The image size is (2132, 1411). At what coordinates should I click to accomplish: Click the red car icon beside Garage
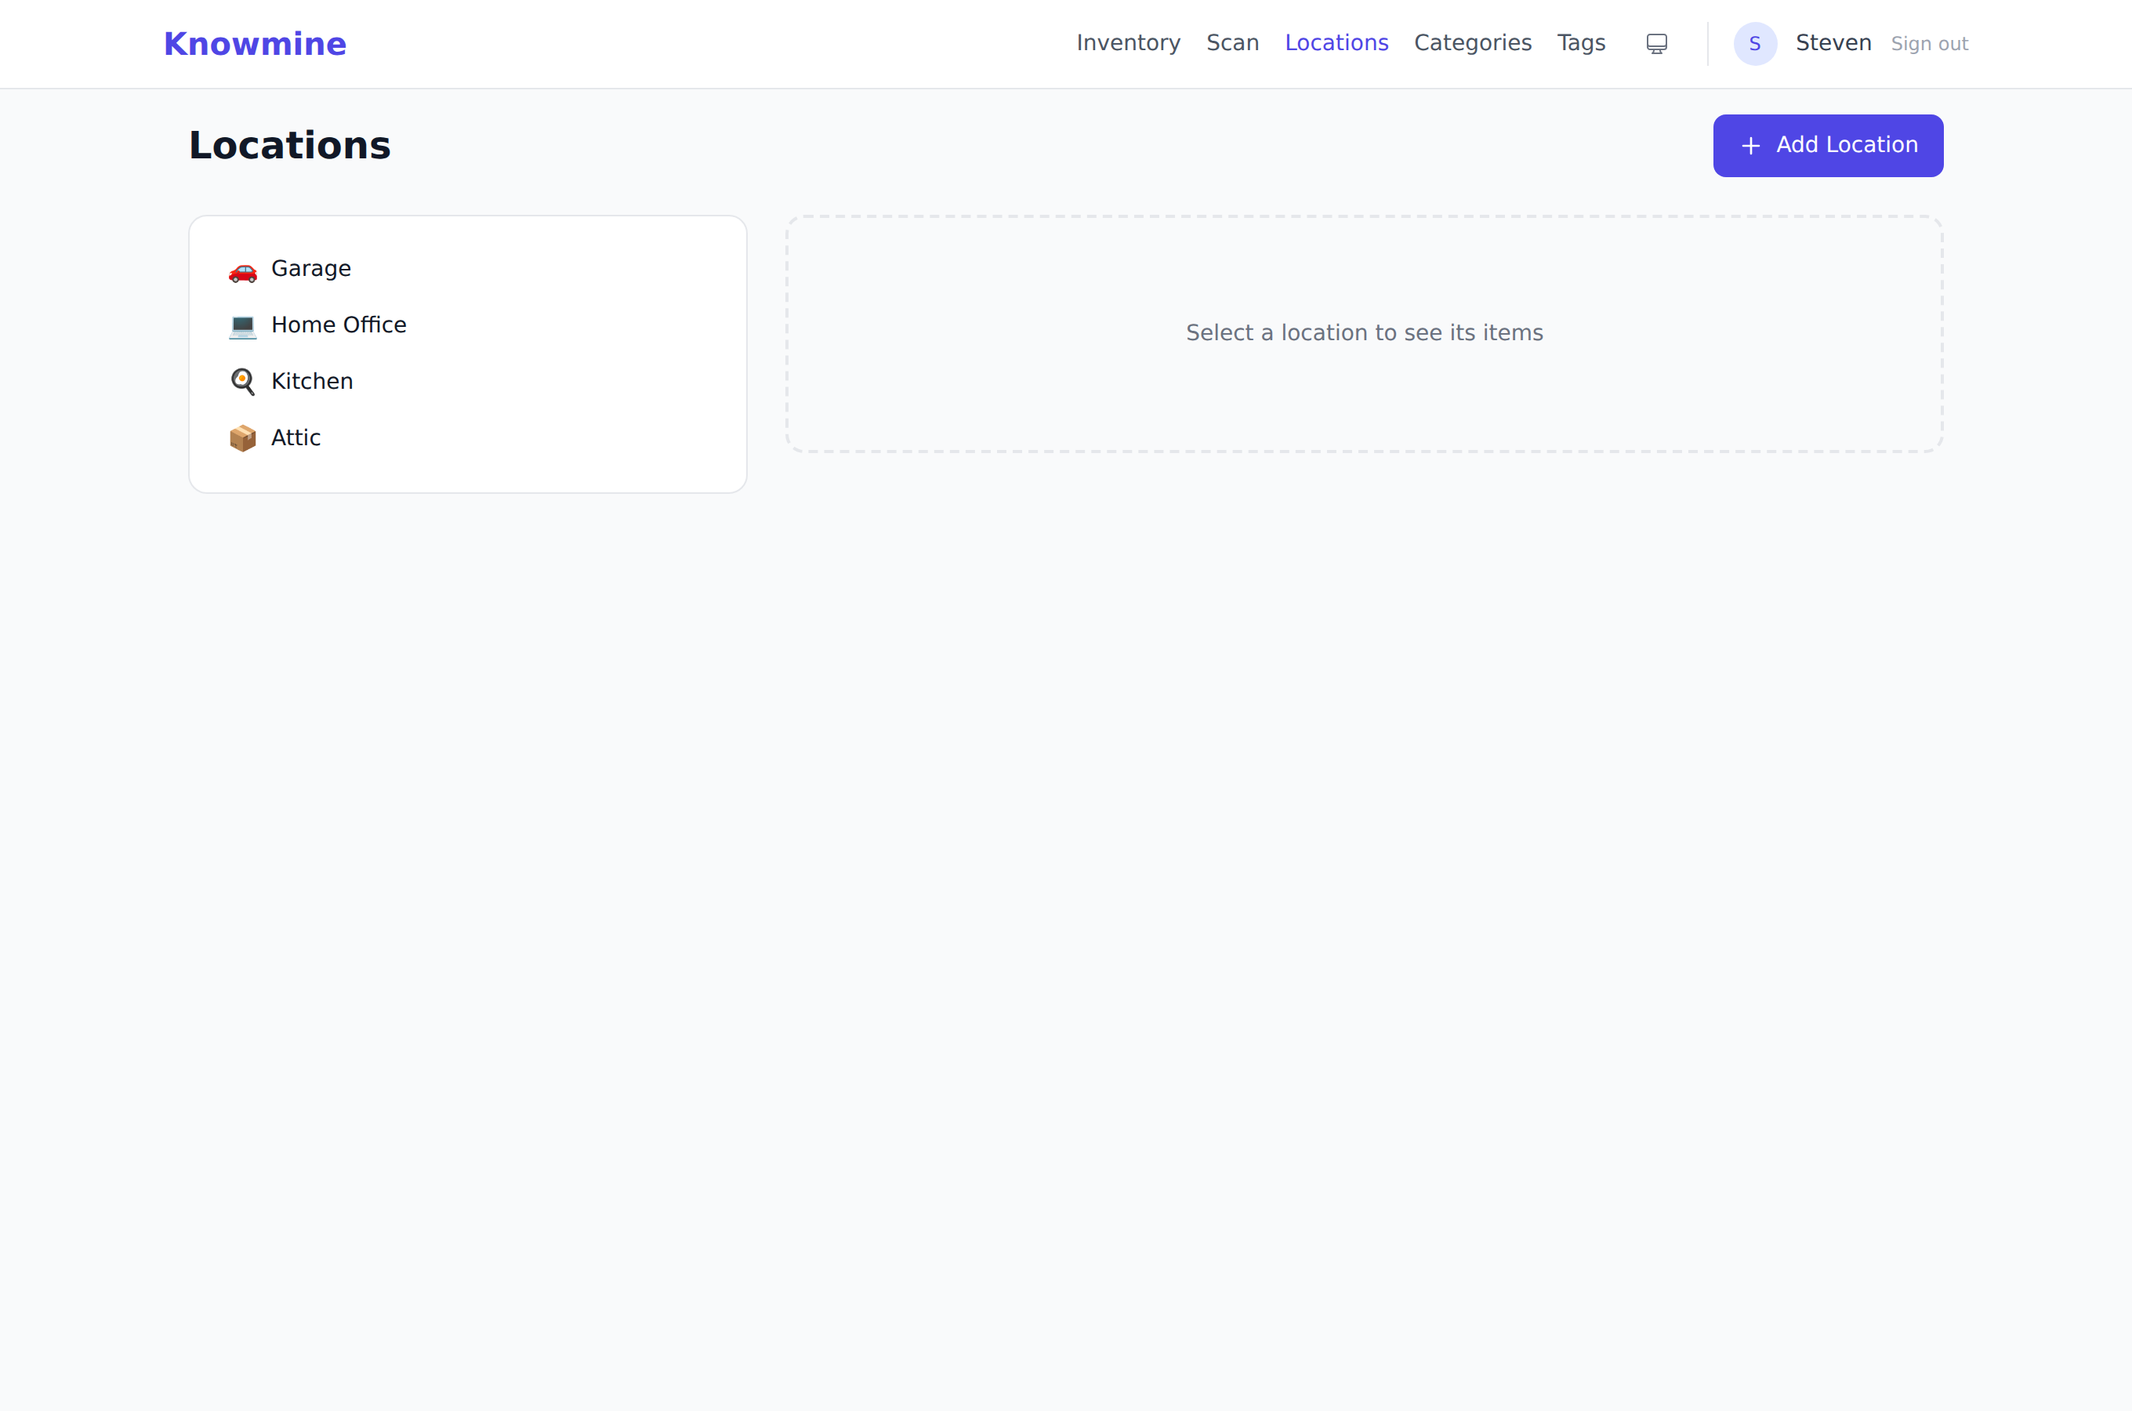243,270
